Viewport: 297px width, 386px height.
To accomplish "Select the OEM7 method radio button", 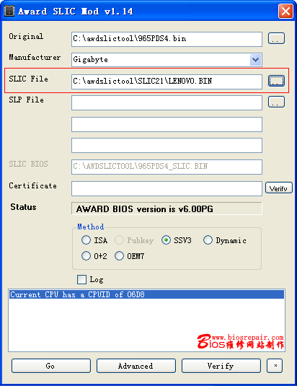I will pos(119,256).
